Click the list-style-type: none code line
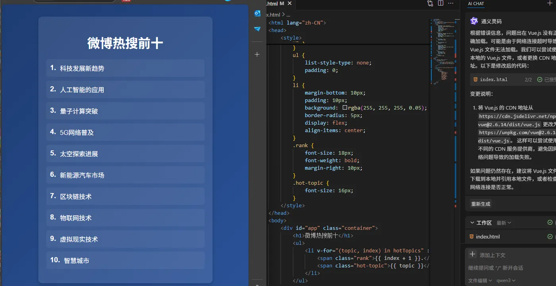The width and height of the screenshot is (556, 286). [x=338, y=63]
